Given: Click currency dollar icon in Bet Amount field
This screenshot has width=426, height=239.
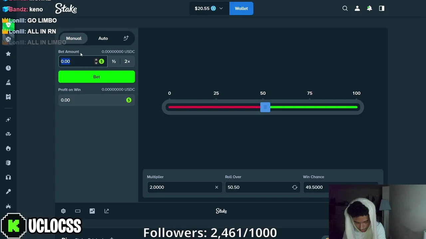Looking at the screenshot, I should point(102,61).
